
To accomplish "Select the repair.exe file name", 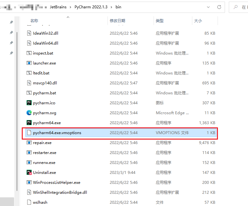I will pos(42,143).
